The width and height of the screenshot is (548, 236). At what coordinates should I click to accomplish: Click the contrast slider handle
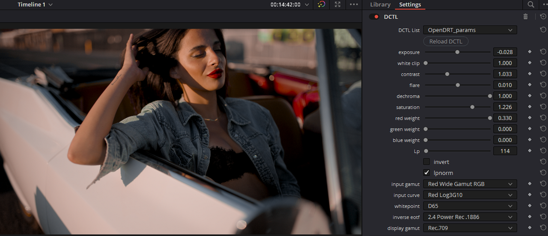(447, 74)
